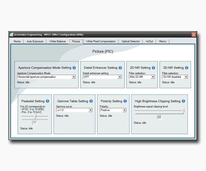
Task: Go to the White Pixel Compensation tab
Action: 101,41
